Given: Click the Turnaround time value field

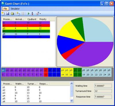Looking at the screenshot, I should coord(103,91).
